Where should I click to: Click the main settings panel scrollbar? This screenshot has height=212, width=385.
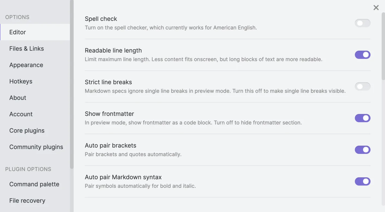(x=383, y=47)
